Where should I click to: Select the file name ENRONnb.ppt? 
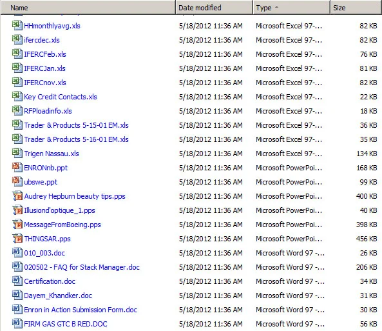click(46, 168)
